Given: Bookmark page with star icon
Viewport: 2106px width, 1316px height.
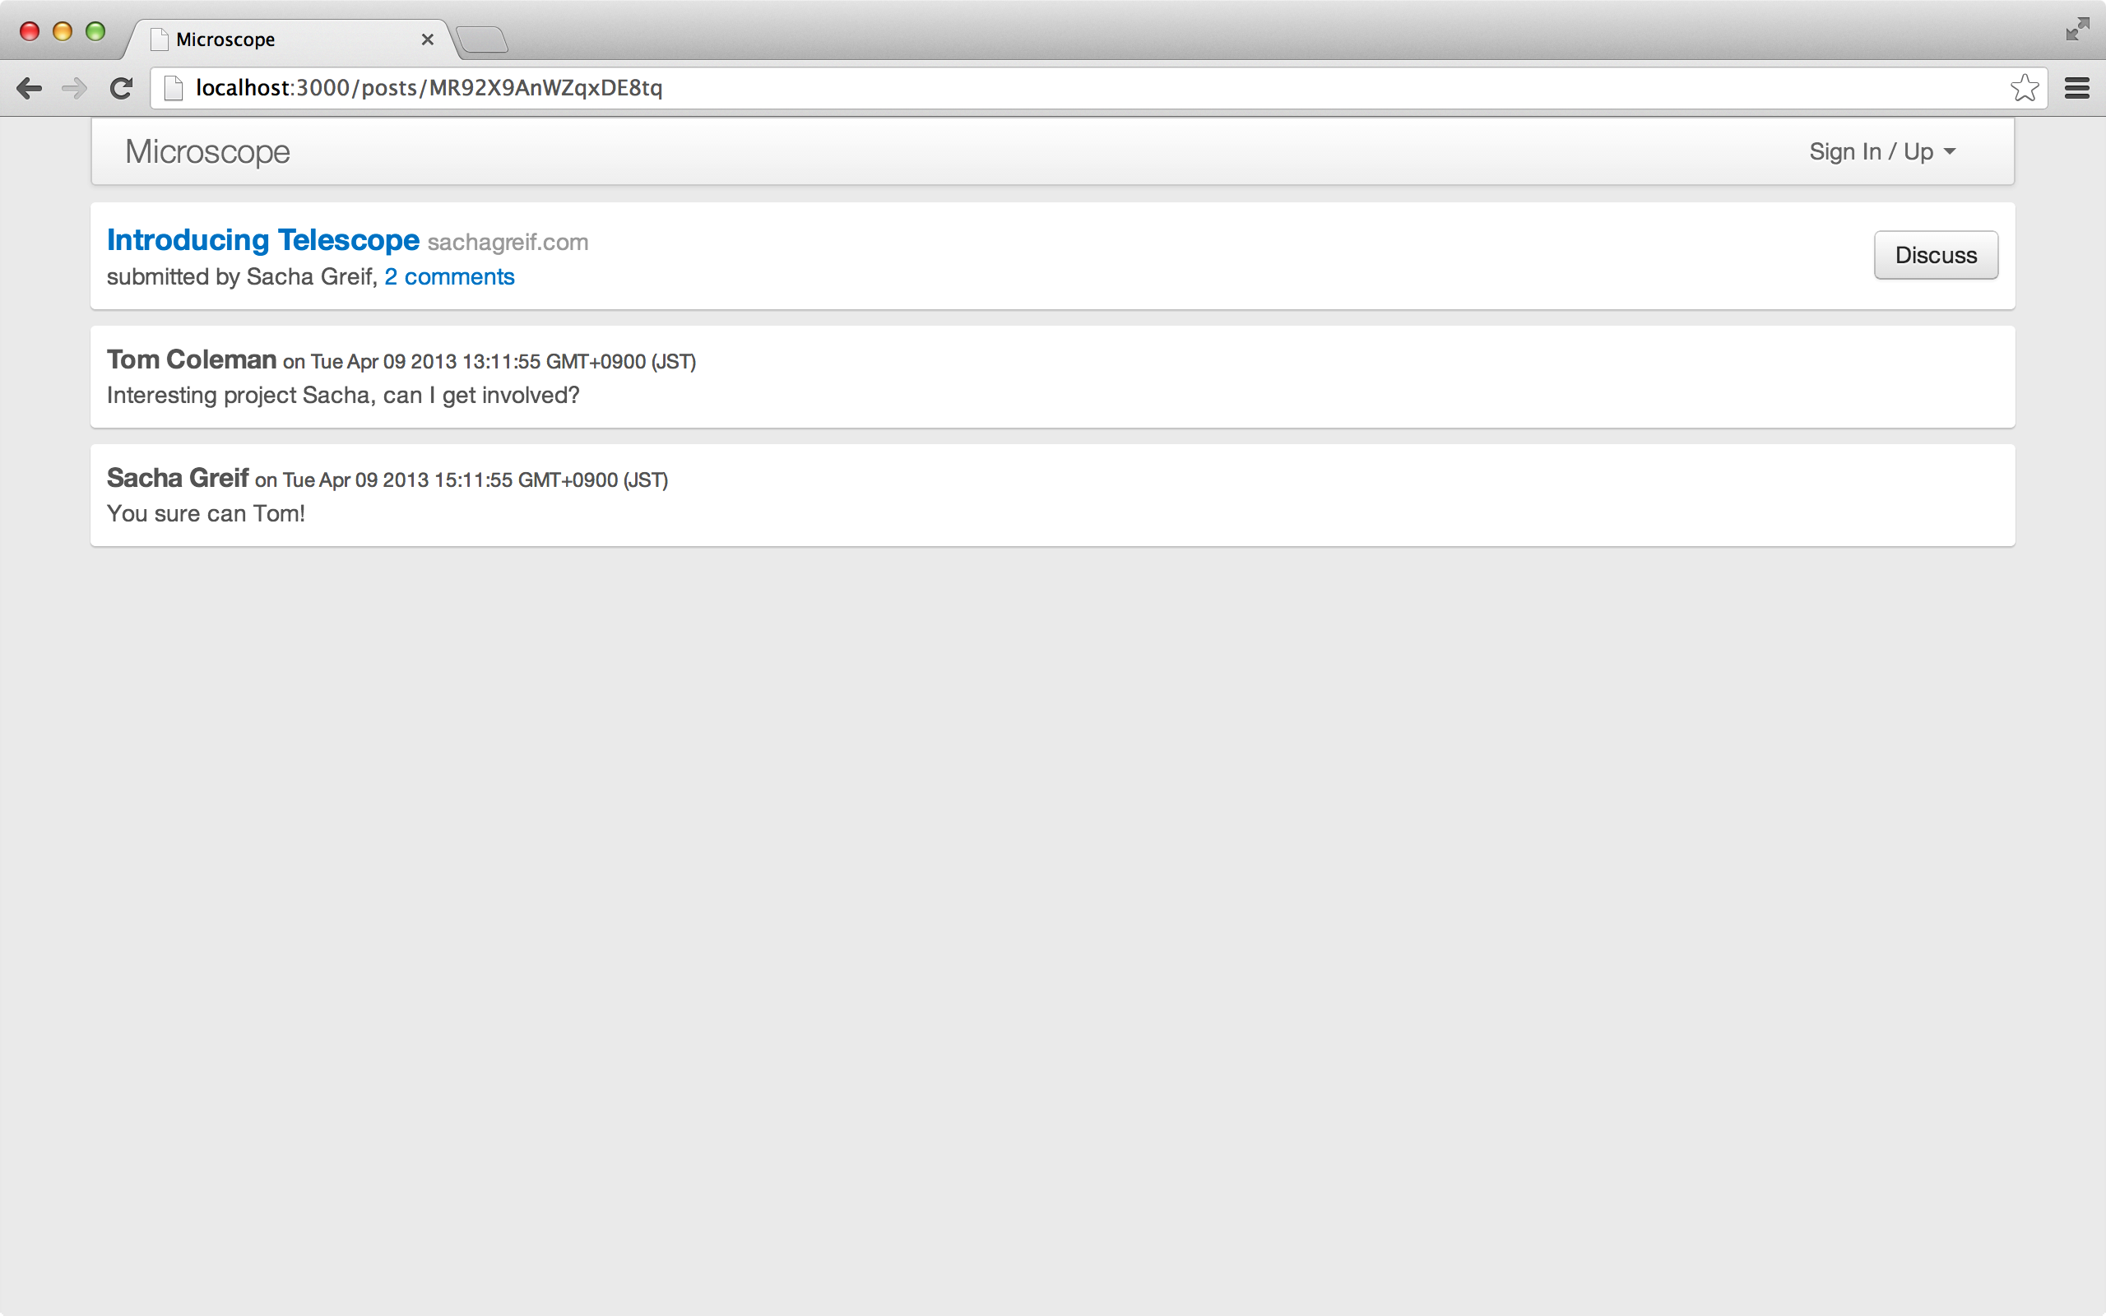Looking at the screenshot, I should pos(2025,88).
